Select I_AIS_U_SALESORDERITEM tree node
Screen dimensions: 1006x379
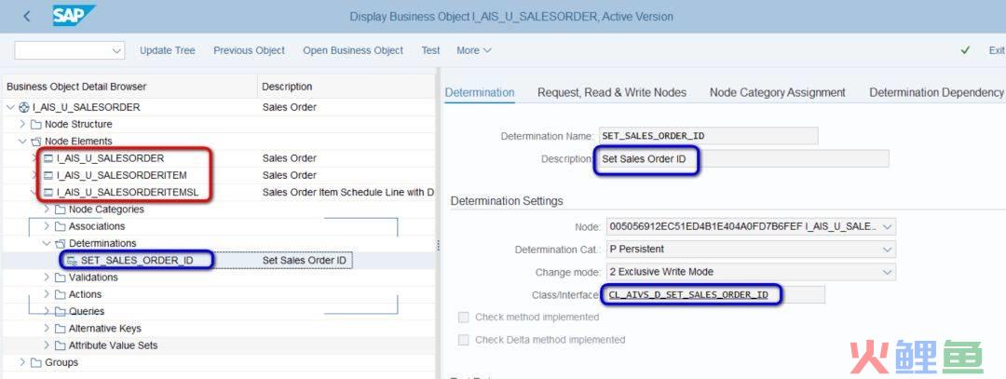[x=122, y=175]
